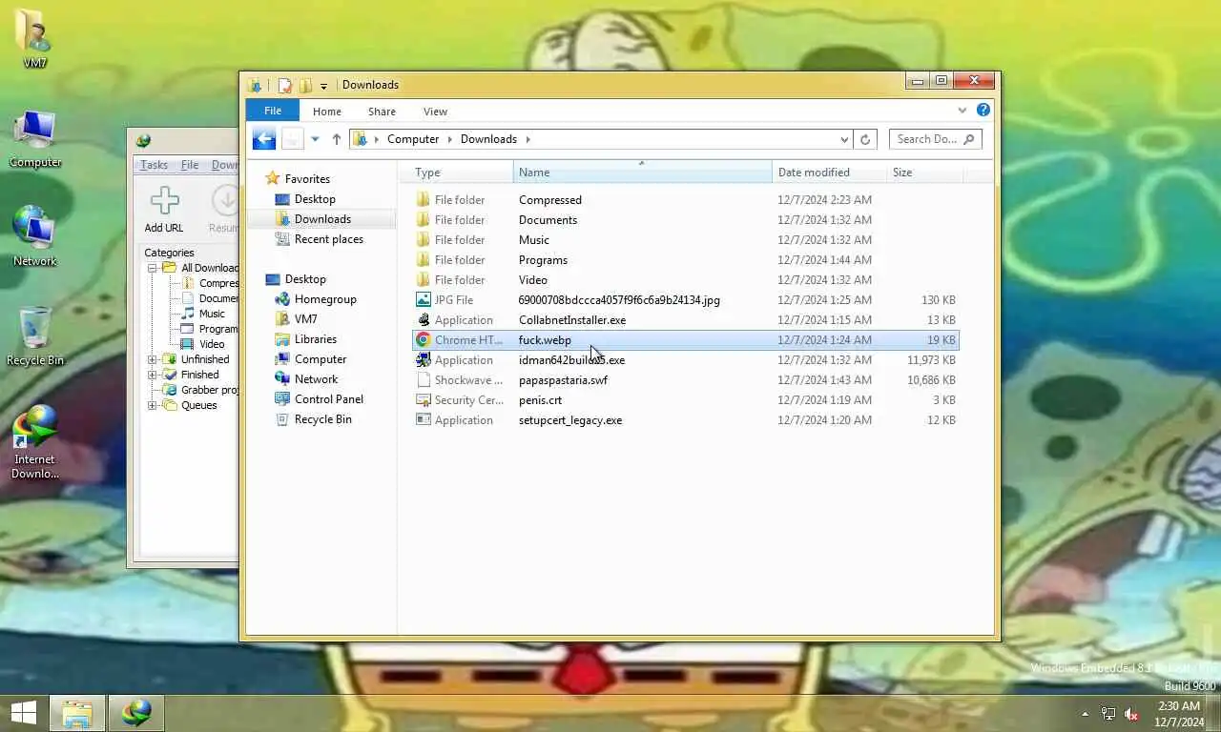This screenshot has height=732, width=1221.
Task: Select the Chrome icon of fuck.webp
Action: (x=424, y=340)
